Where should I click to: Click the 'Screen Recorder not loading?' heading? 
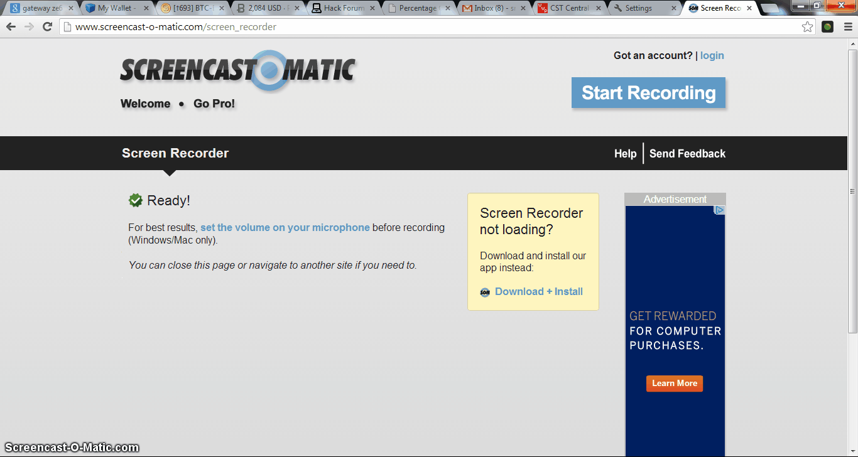pyautogui.click(x=531, y=221)
